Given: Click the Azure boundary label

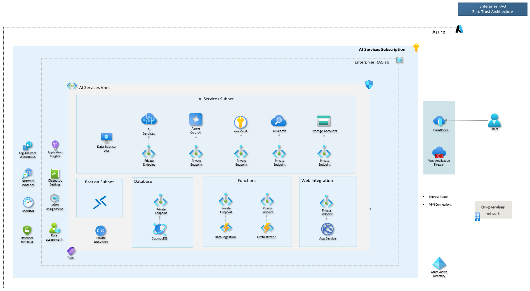Looking at the screenshot, I should pyautogui.click(x=439, y=32).
